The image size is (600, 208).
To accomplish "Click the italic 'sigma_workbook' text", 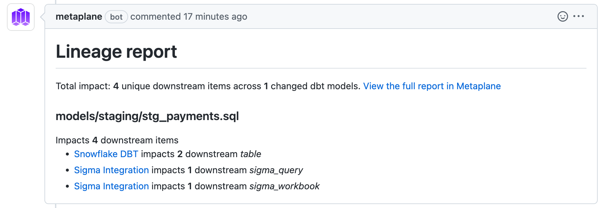I will click(x=284, y=186).
